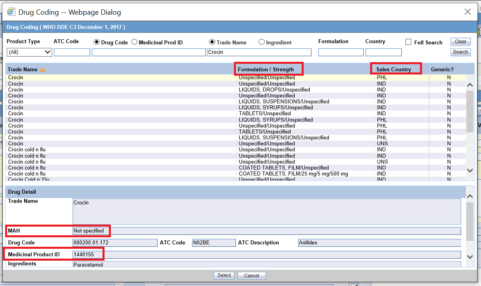Screen dimensions: 481x286
Task: Click Drug Detail panel scroll up arrow
Action: [470, 196]
